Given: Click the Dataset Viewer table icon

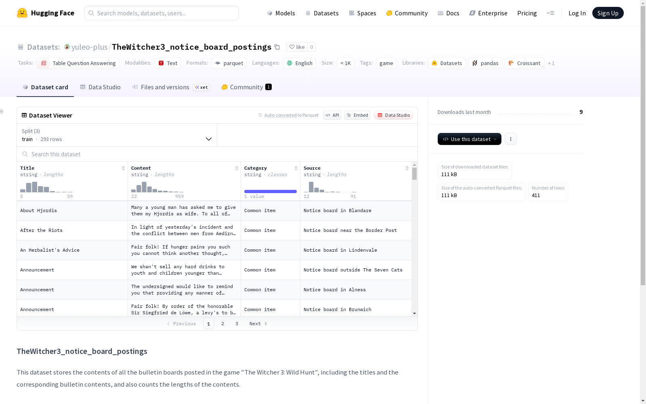Looking at the screenshot, I should tap(24, 115).
